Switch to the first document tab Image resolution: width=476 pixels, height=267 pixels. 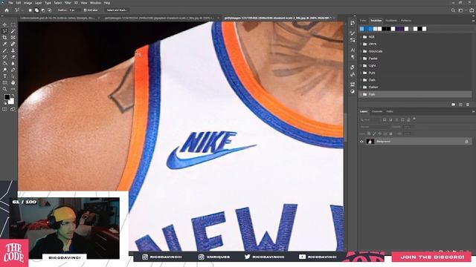(58, 18)
